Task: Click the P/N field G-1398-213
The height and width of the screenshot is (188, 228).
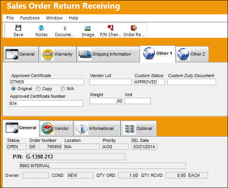Action: (x=76, y=157)
